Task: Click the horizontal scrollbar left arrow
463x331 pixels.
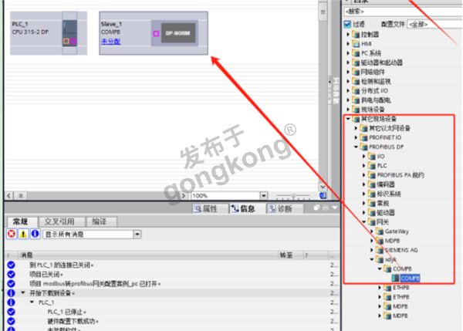Action: tap(8, 196)
